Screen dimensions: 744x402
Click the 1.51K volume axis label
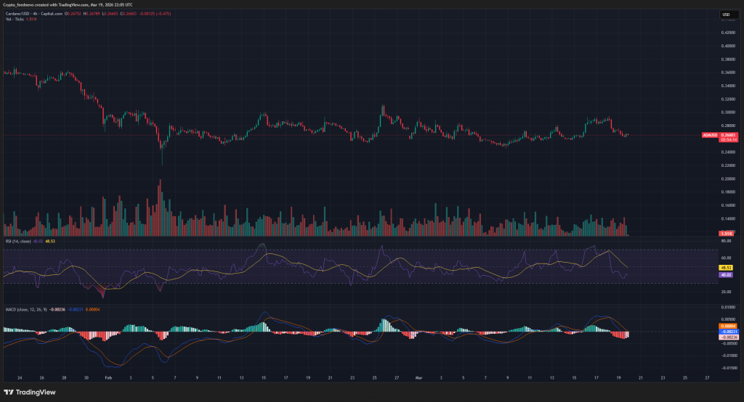point(727,234)
